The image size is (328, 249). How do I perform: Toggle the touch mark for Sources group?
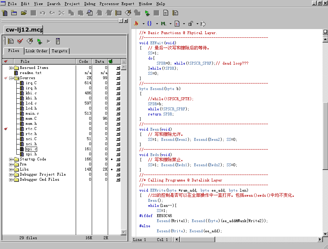(6, 78)
